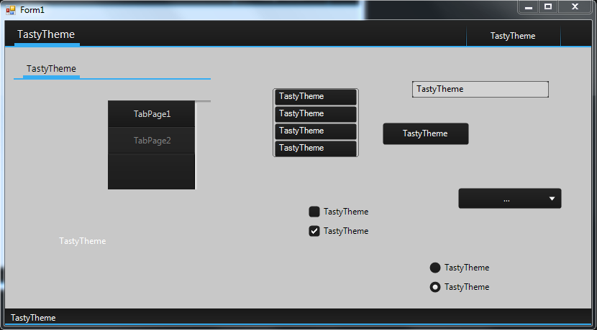Select the third TastyTheme list item
The width and height of the screenshot is (597, 330).
(x=315, y=131)
